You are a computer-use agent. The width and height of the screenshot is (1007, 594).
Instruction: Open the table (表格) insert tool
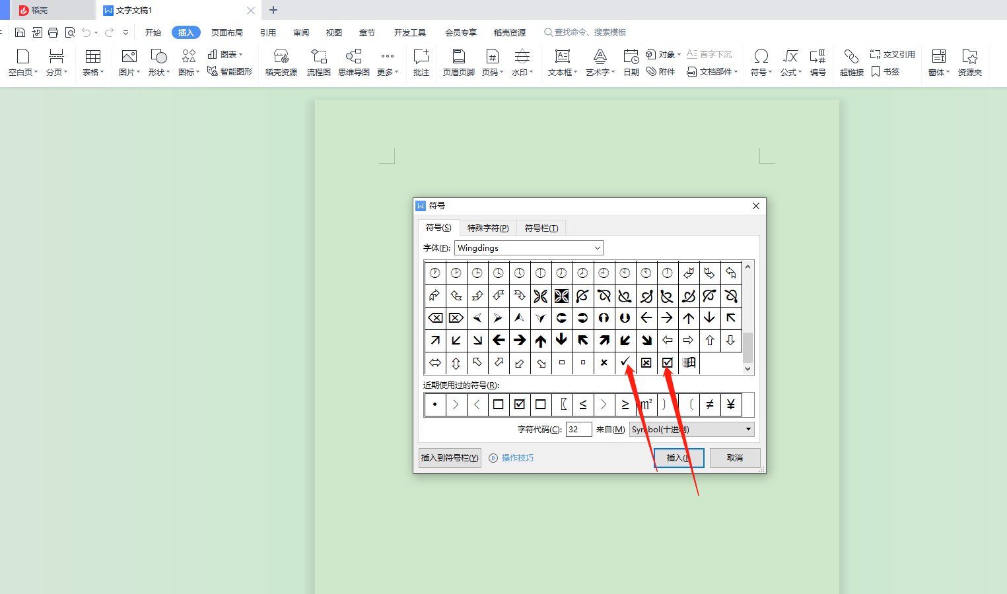point(92,63)
